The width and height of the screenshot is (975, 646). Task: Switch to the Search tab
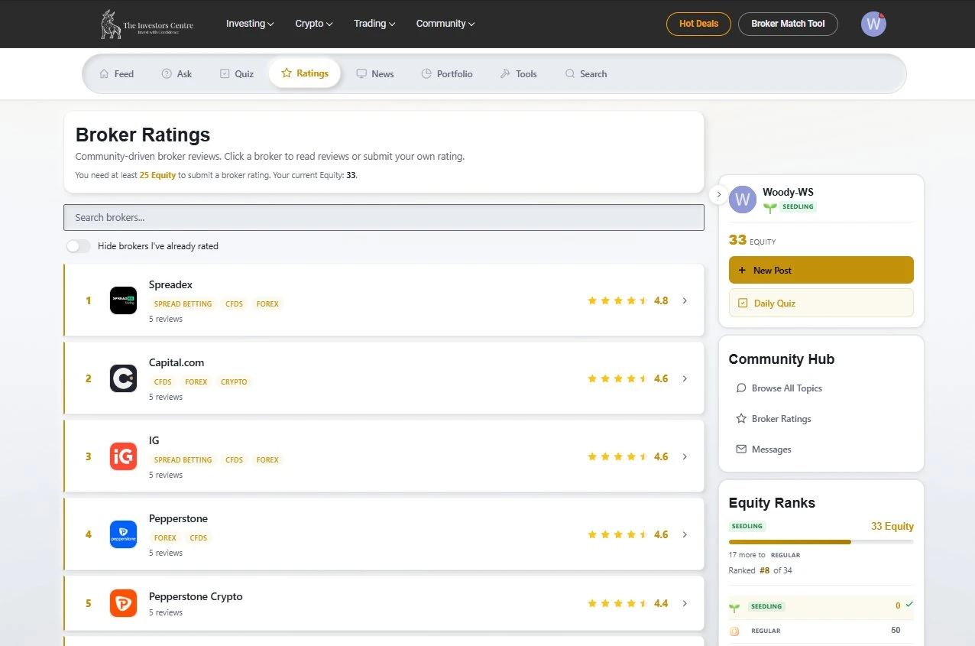585,74
